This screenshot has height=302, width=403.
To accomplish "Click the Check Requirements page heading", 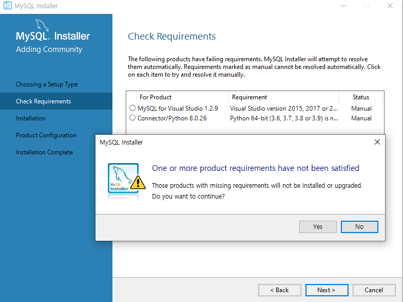I will [171, 37].
